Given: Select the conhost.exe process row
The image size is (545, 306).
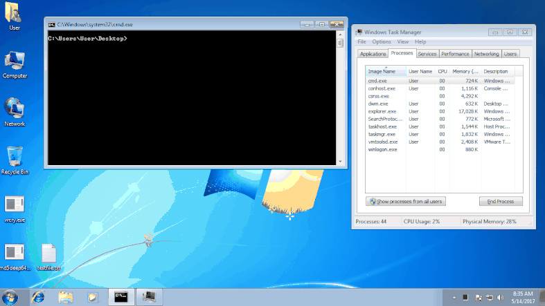Looking at the screenshot, I should point(440,88).
